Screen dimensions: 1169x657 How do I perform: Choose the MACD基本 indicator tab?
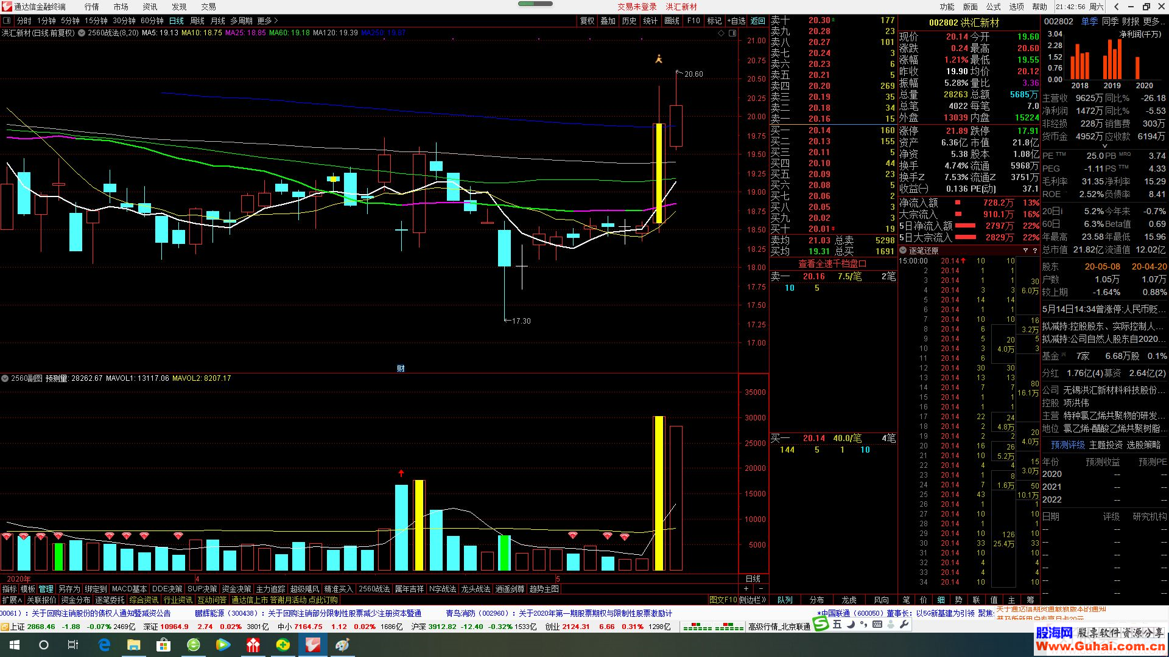click(x=129, y=589)
